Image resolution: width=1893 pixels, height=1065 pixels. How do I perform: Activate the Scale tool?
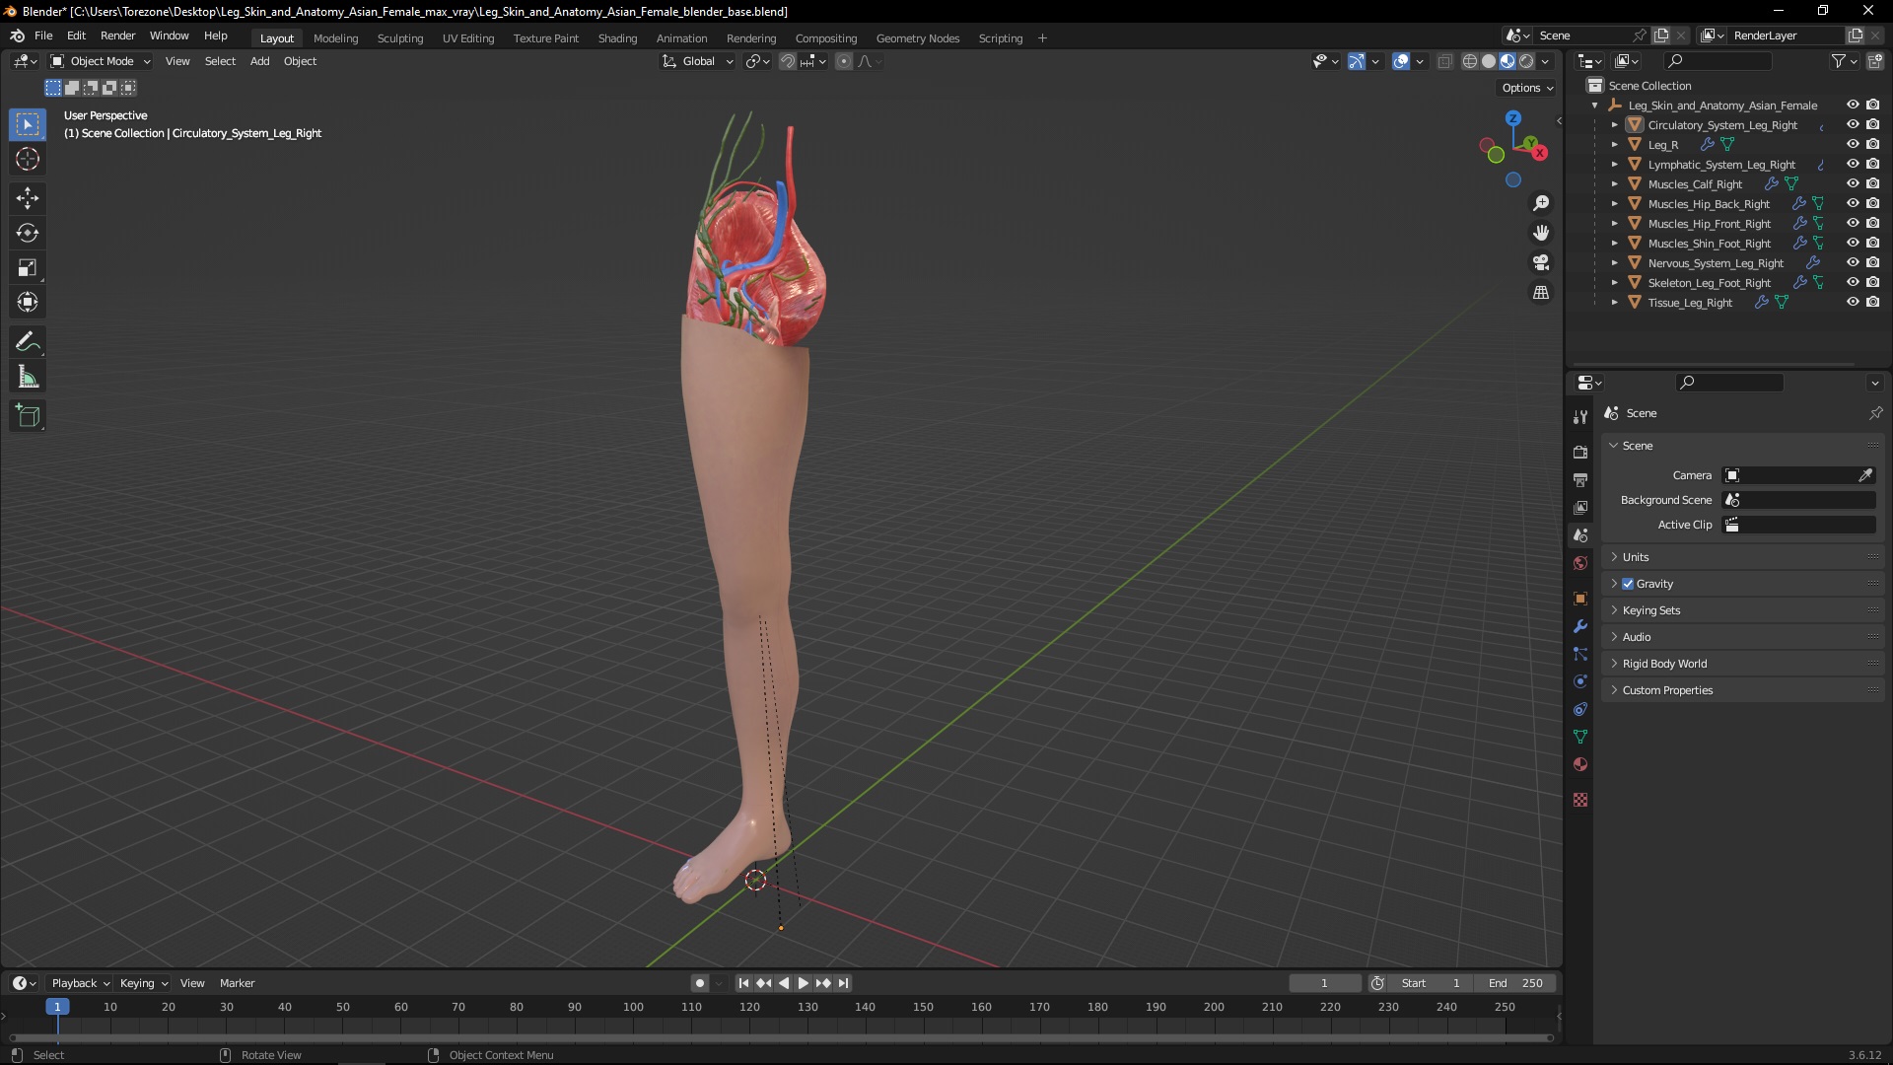(x=28, y=267)
